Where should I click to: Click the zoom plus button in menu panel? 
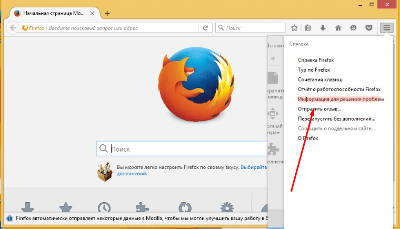tap(273, 59)
